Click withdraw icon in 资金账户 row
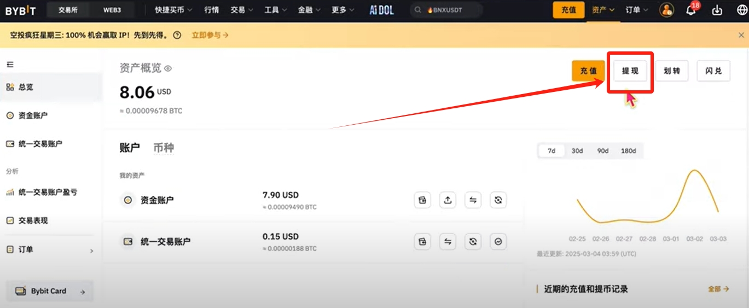Screen dimensions: 749x308 448,200
